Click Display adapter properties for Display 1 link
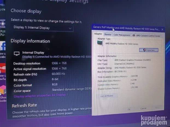The height and width of the screenshot is (127, 170). tap(41, 96)
